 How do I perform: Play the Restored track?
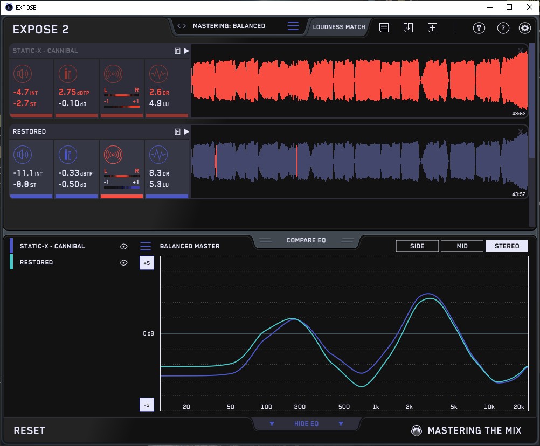pos(186,132)
